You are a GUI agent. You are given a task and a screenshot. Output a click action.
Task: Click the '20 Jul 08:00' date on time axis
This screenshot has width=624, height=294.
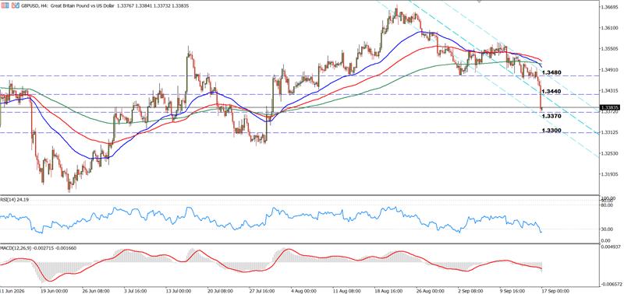pos(221,290)
